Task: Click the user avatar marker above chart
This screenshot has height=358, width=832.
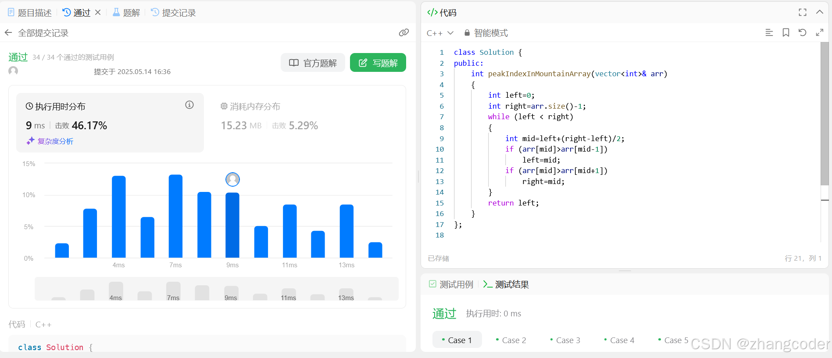Action: (232, 179)
